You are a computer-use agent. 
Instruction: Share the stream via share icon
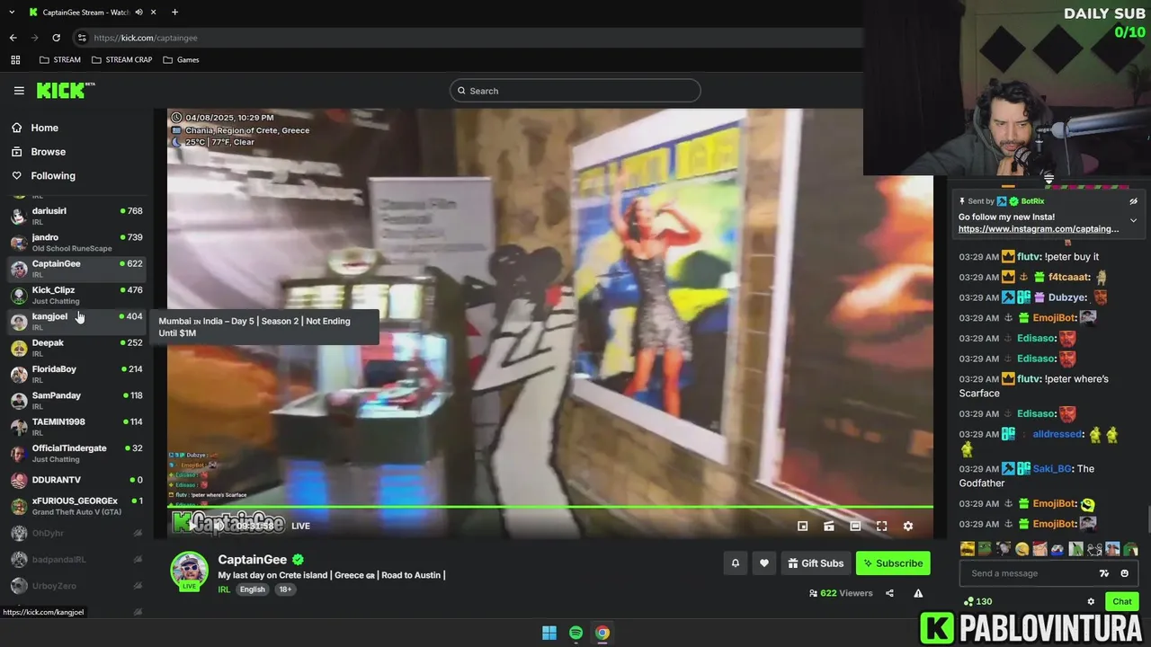(889, 593)
